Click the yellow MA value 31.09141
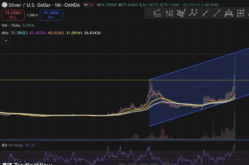The image size is (249, 165). (74, 33)
